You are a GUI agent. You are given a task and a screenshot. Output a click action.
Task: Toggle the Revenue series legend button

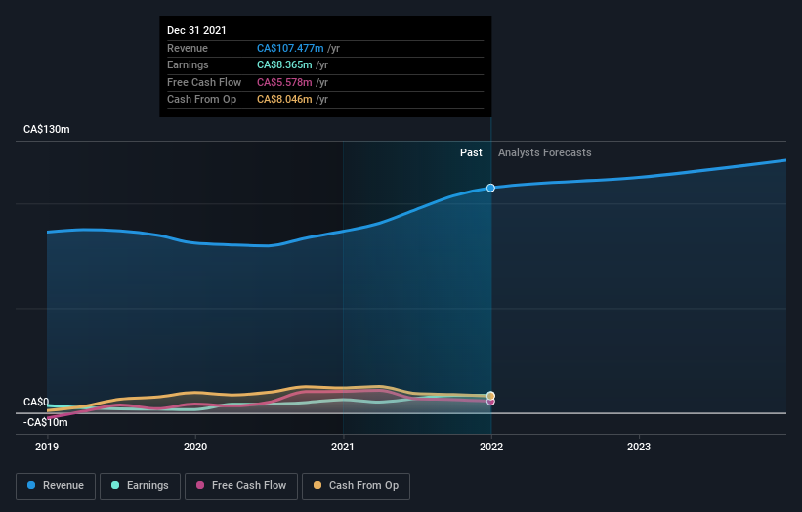click(56, 486)
